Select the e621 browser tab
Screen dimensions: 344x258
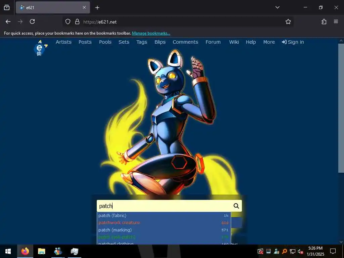53,7
